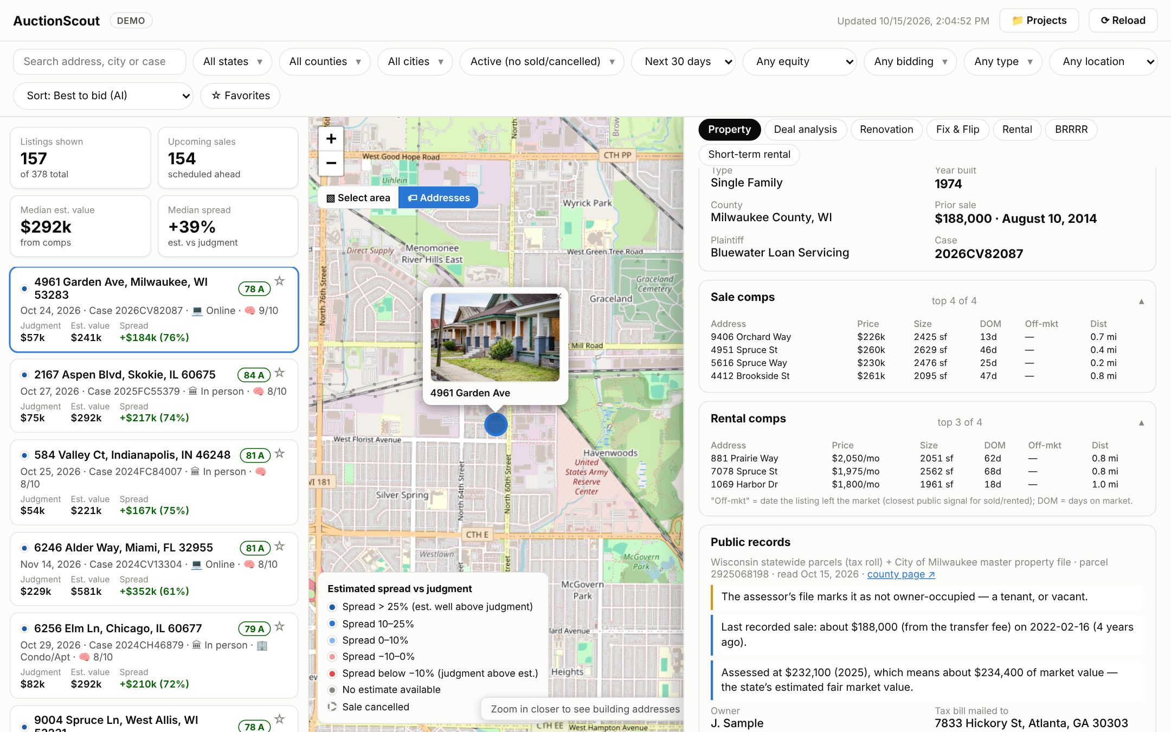This screenshot has height=732, width=1171.
Task: Collapse the Sale comps section
Action: click(1141, 301)
